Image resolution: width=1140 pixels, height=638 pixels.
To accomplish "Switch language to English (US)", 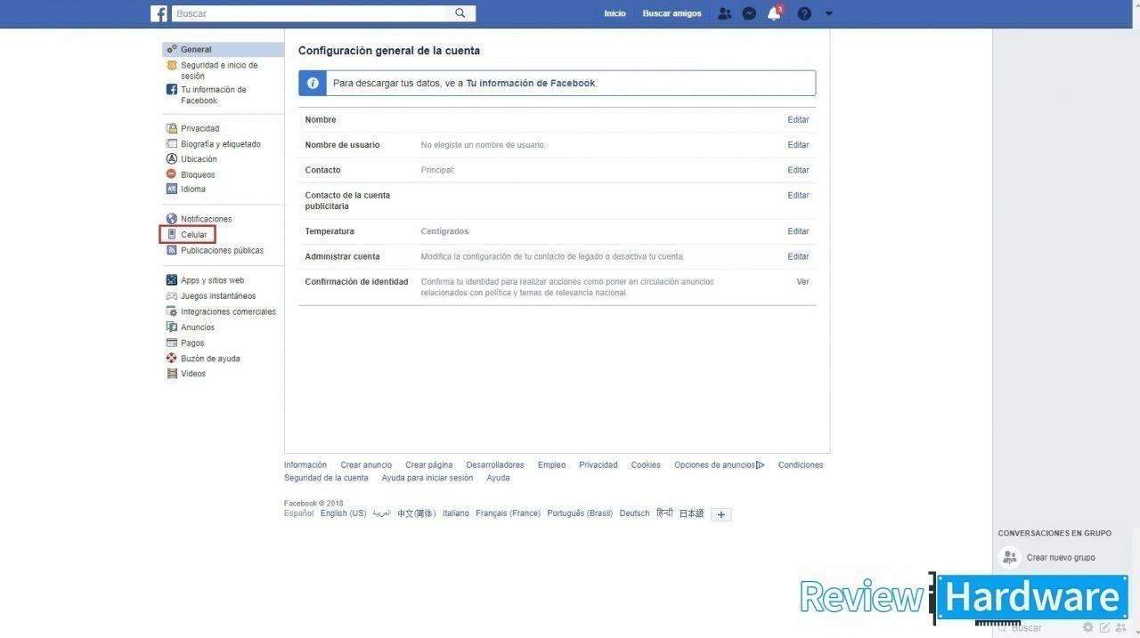I will pyautogui.click(x=344, y=513).
